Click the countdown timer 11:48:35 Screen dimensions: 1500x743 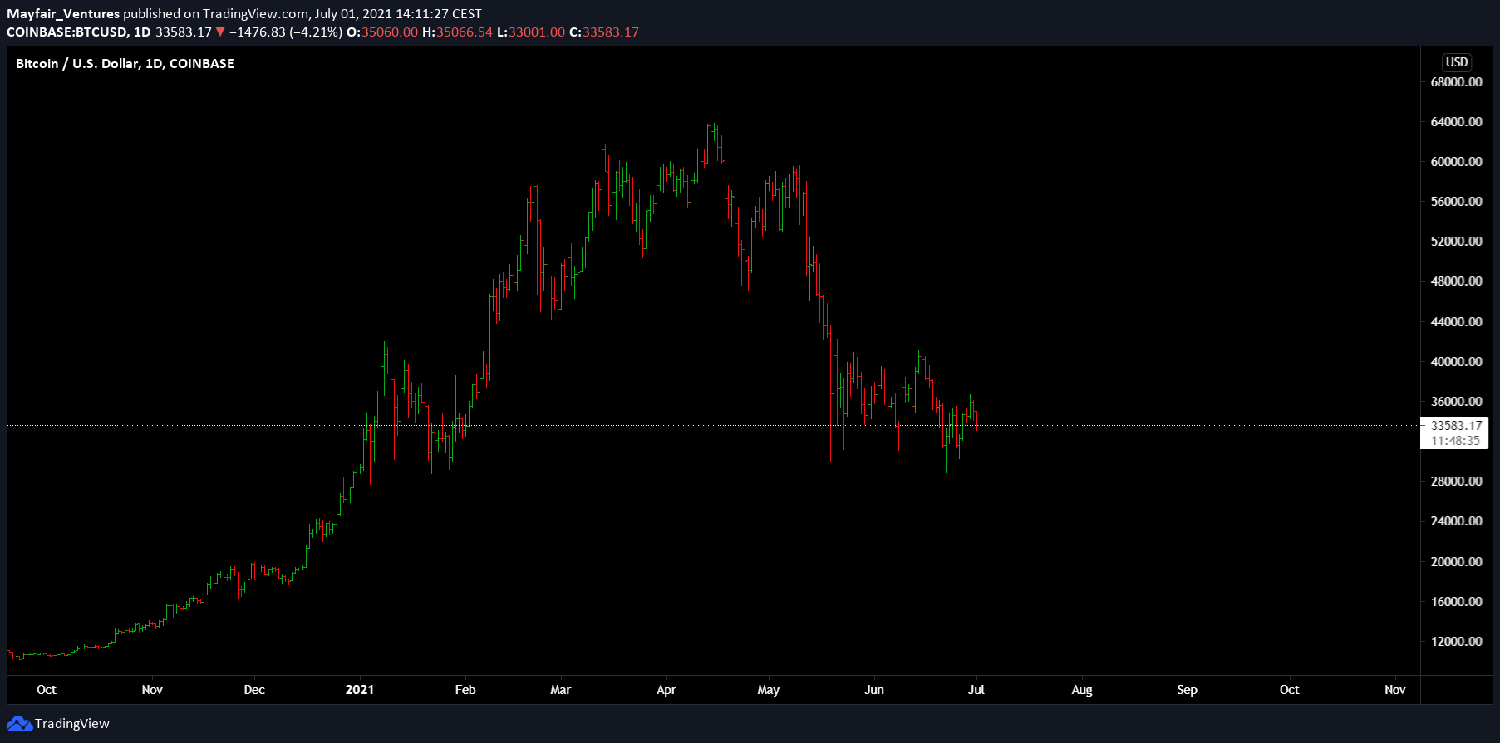tap(1456, 441)
